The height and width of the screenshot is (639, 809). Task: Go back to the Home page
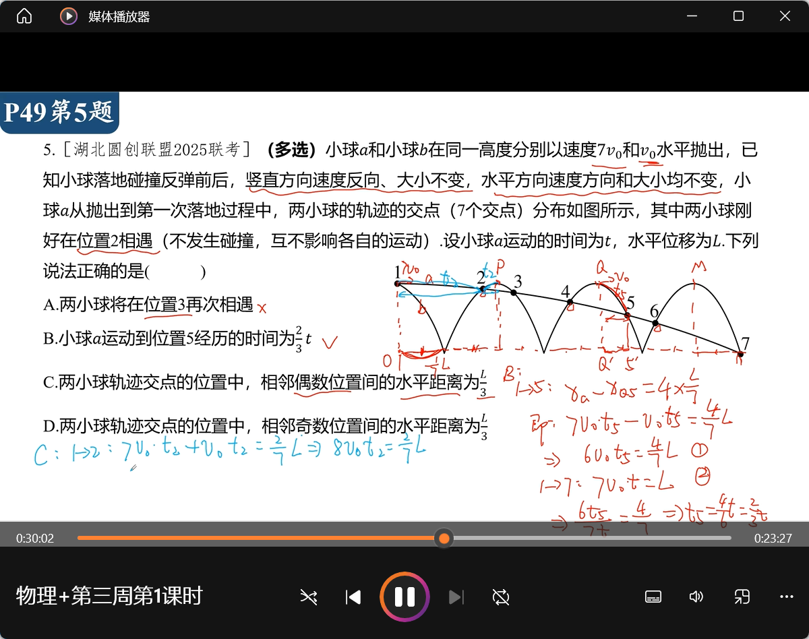pos(24,16)
